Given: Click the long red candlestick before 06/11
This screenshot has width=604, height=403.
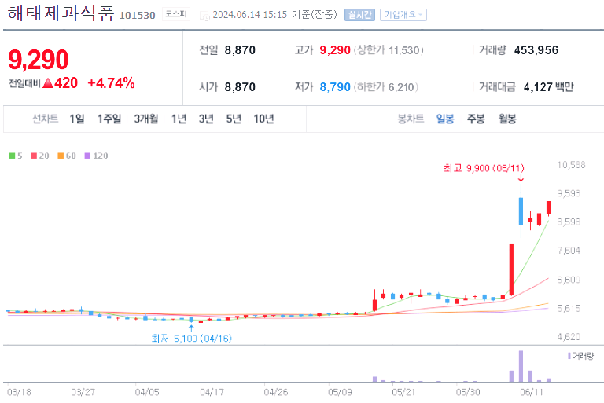Looking at the screenshot, I should 511,269.
